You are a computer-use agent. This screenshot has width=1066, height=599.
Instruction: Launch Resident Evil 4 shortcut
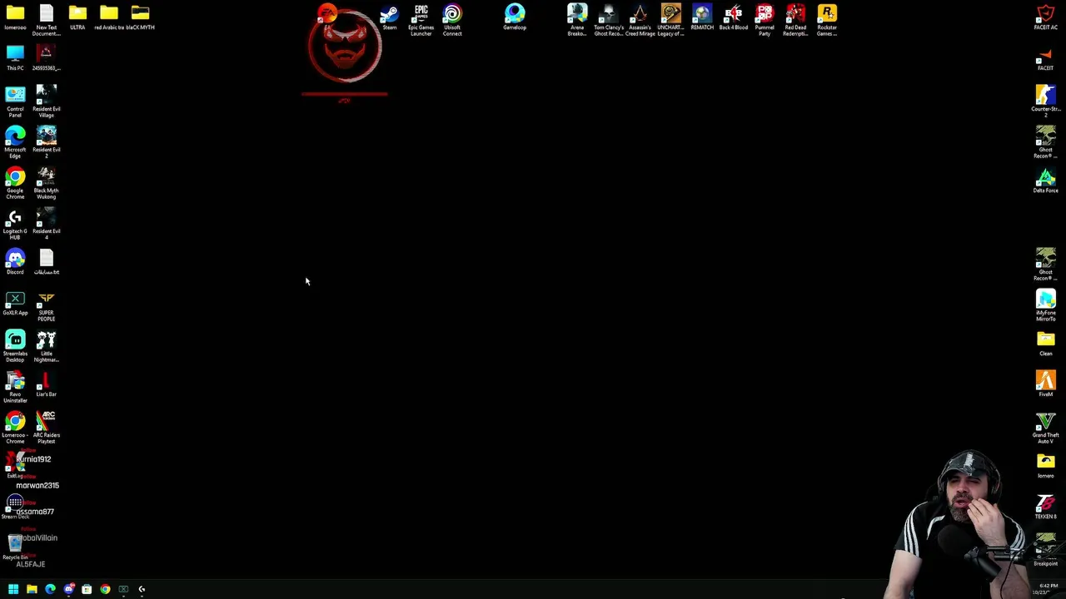click(x=47, y=224)
